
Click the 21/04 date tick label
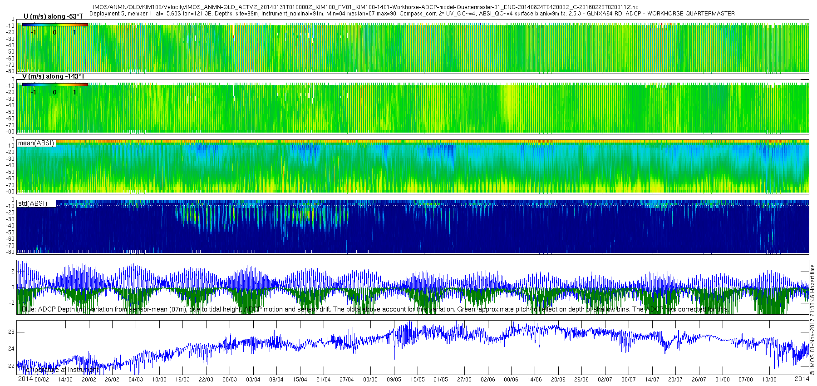(x=323, y=380)
